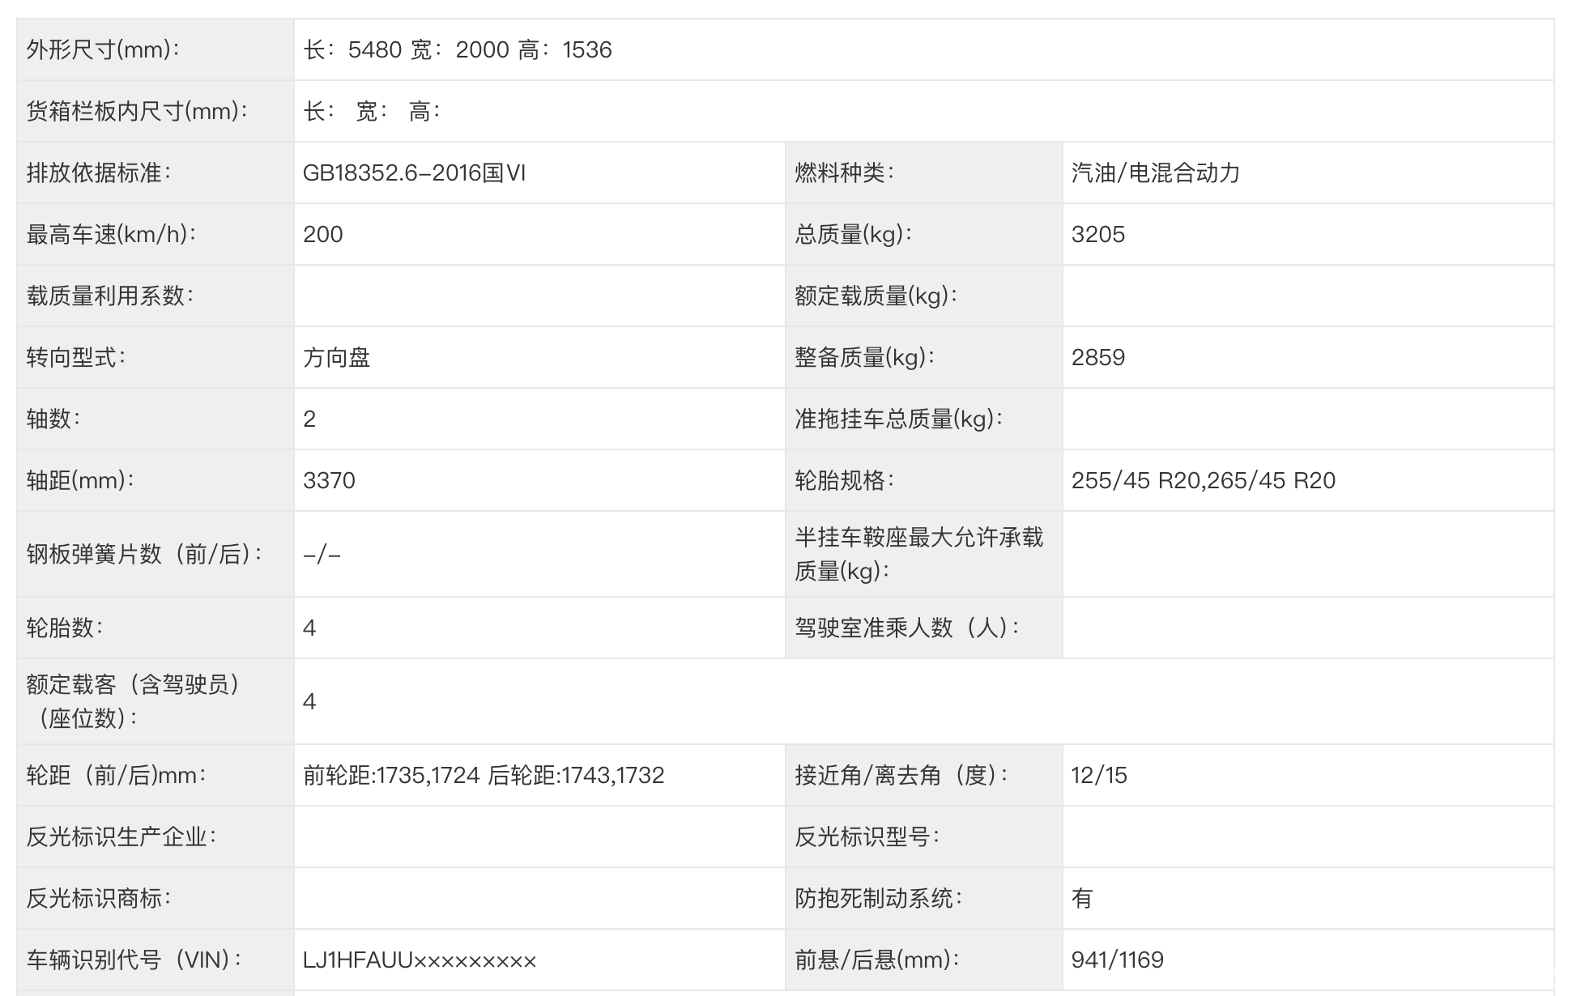Click the wheelbase value 3370
Image resolution: width=1581 pixels, height=996 pixels.
tap(329, 481)
